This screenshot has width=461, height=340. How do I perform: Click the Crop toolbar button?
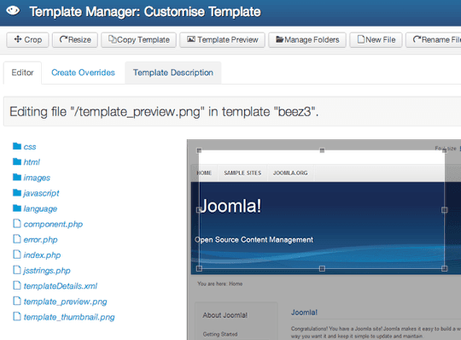click(x=27, y=39)
